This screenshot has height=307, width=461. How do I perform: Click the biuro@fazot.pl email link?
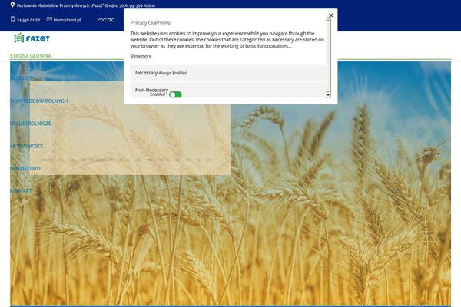click(x=67, y=20)
